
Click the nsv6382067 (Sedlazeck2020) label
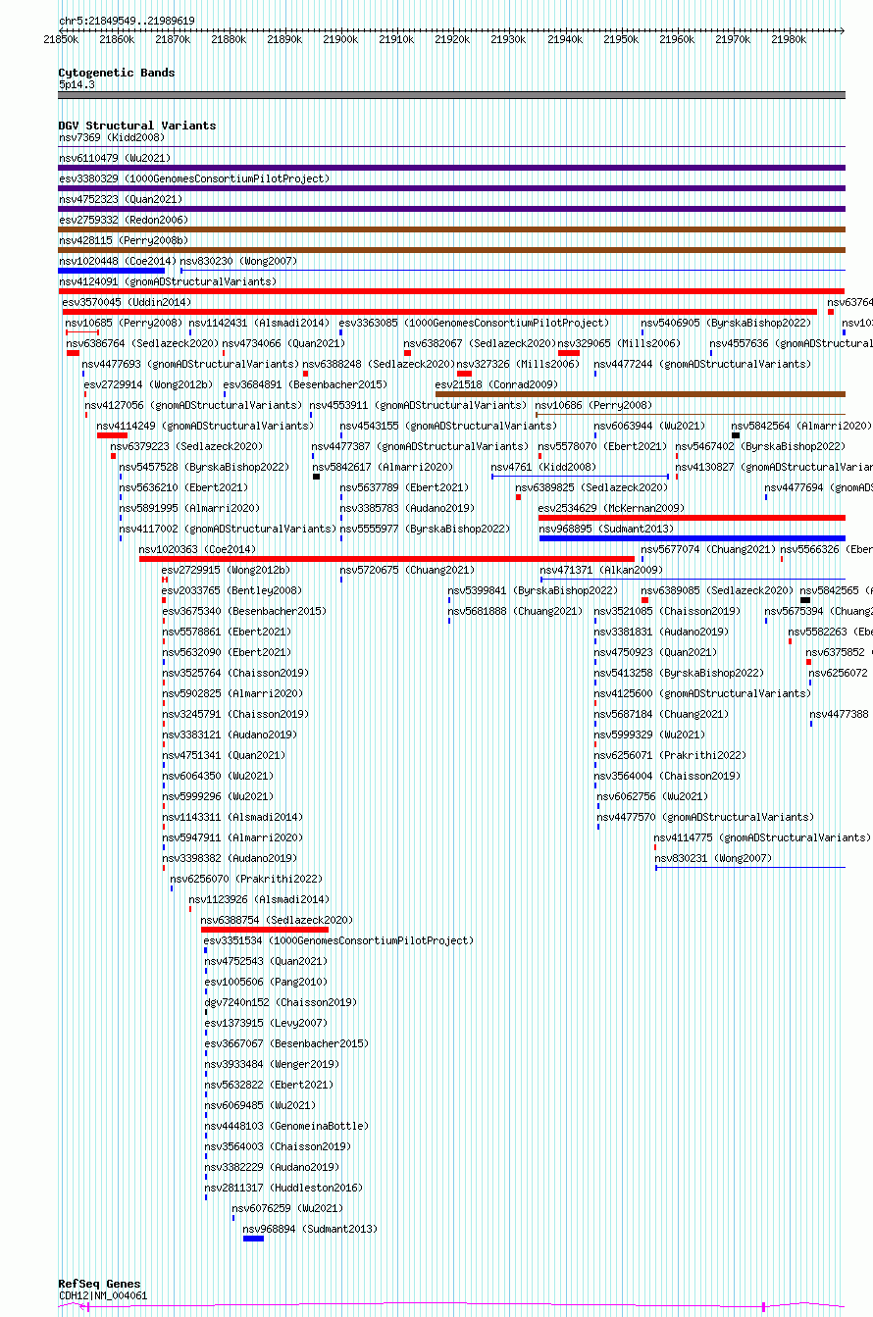[x=481, y=343]
